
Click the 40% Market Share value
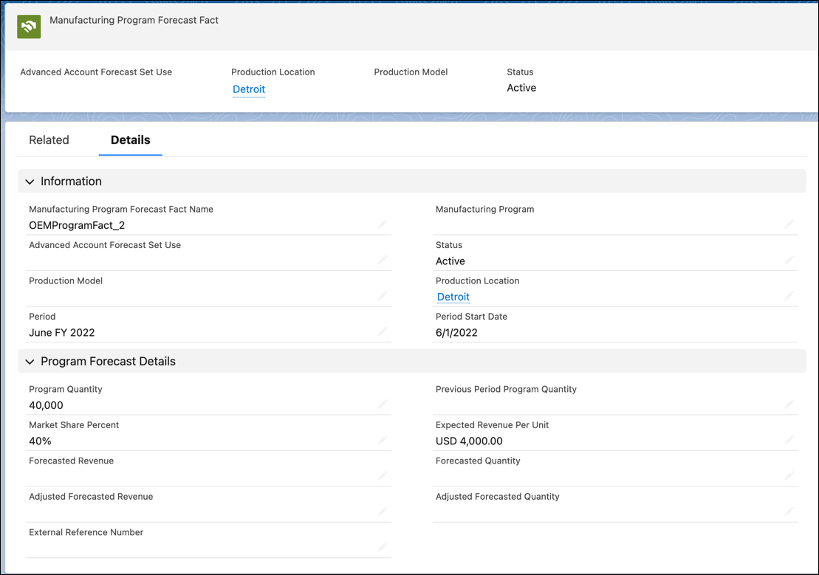tap(40, 441)
